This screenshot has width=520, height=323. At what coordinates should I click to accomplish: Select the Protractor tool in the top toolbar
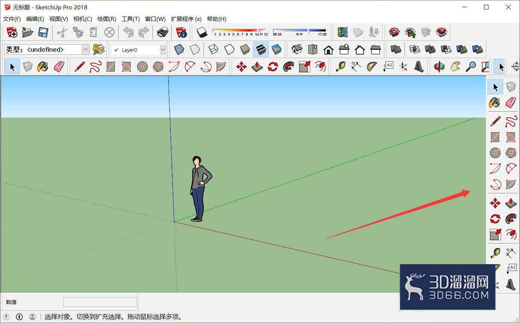point(372,67)
